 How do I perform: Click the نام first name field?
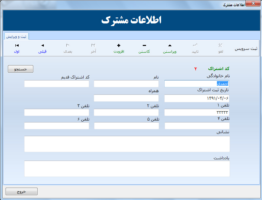[x=126, y=84]
